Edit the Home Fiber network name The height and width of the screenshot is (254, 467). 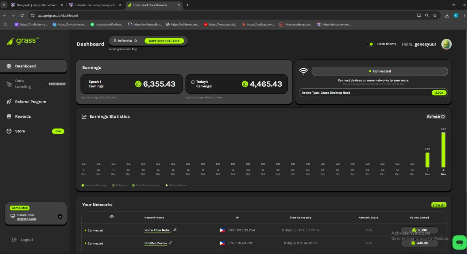[x=175, y=230]
